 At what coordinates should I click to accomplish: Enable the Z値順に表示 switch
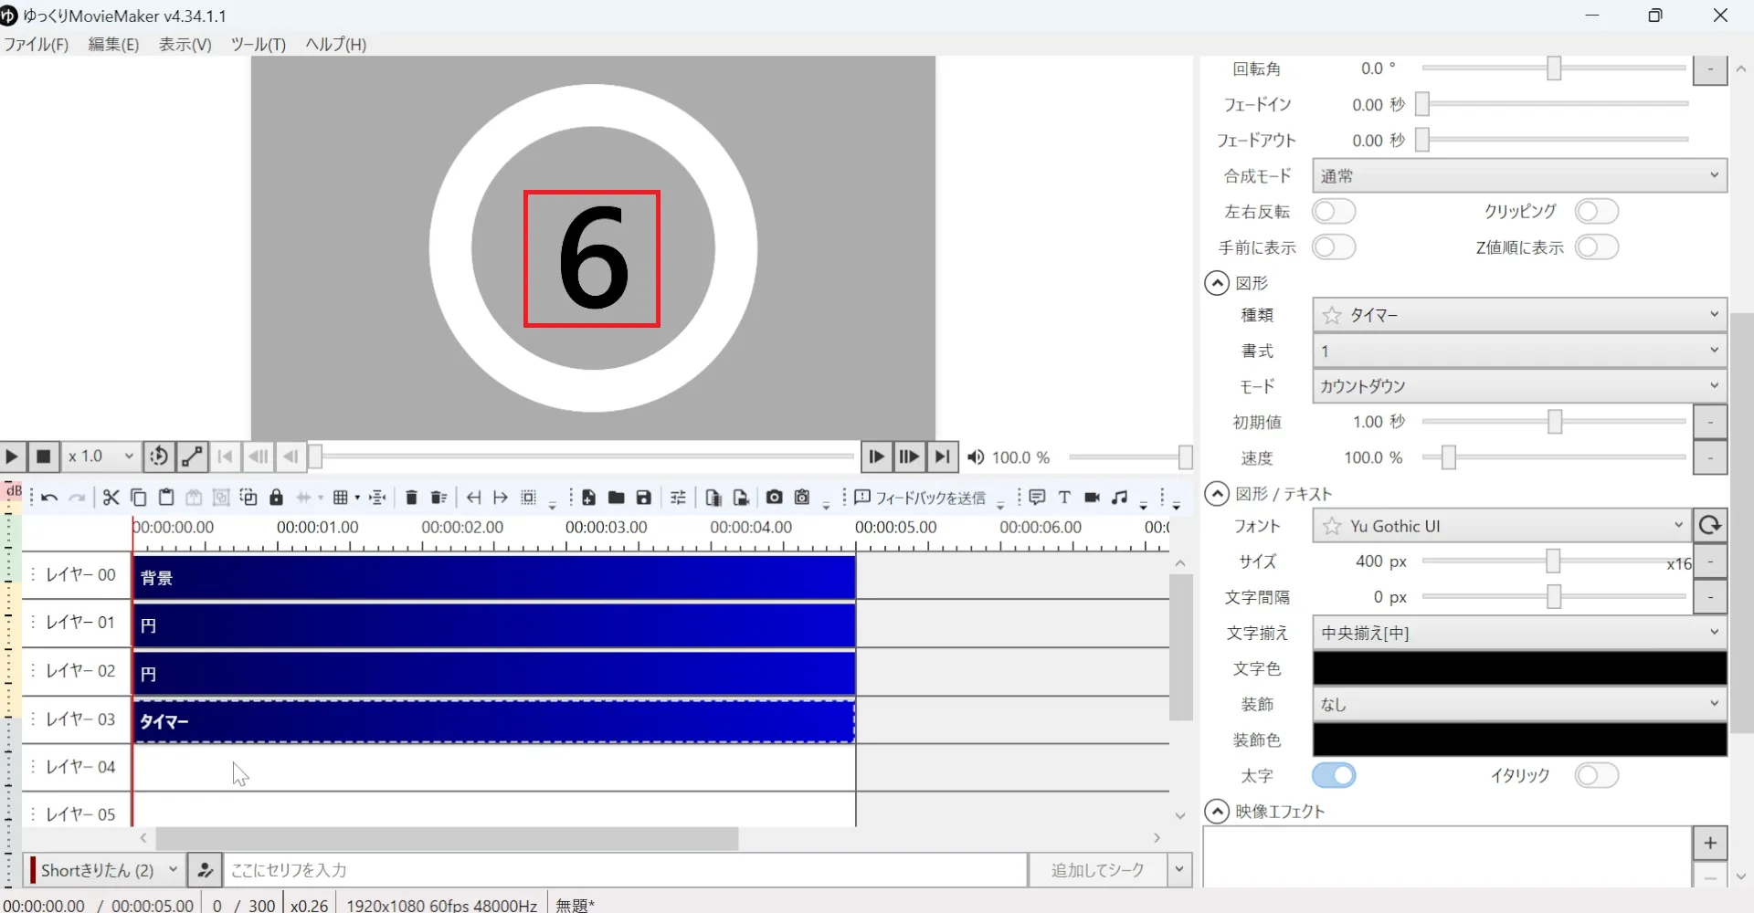1597,247
